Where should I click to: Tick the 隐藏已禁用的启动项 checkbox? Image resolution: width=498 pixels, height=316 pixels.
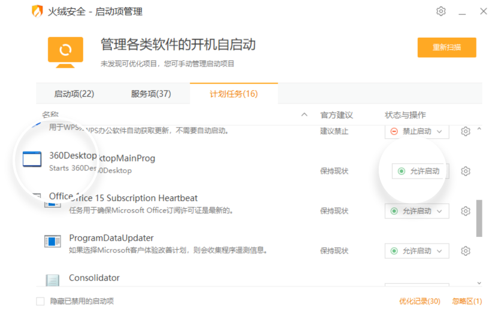pos(40,301)
